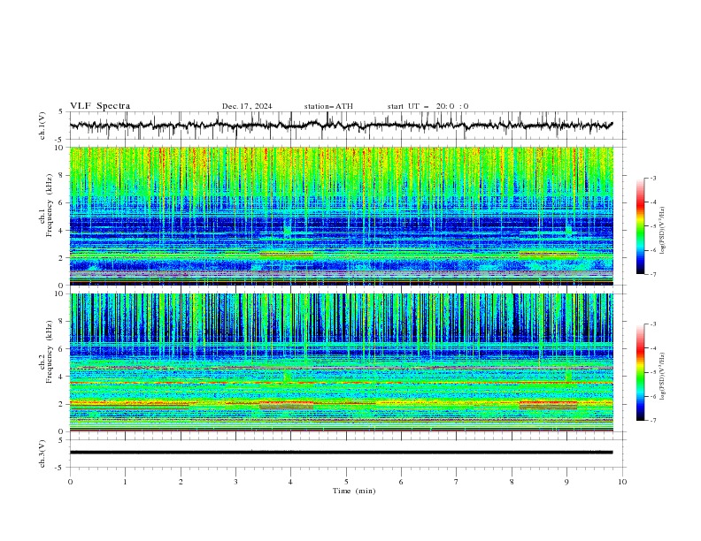Click the 'VLF Spectra' title text
Screen dimensions: 701x541
100,106
